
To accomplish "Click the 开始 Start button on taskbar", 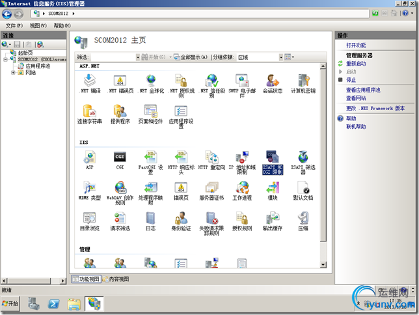I will tap(10, 303).
